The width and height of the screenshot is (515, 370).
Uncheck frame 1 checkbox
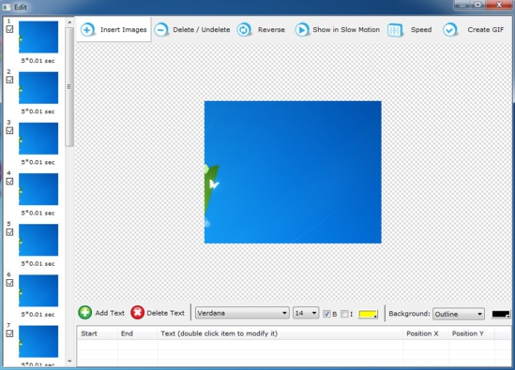10,29
